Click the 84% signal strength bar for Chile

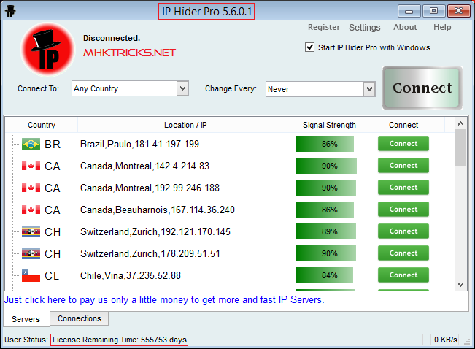click(x=325, y=275)
